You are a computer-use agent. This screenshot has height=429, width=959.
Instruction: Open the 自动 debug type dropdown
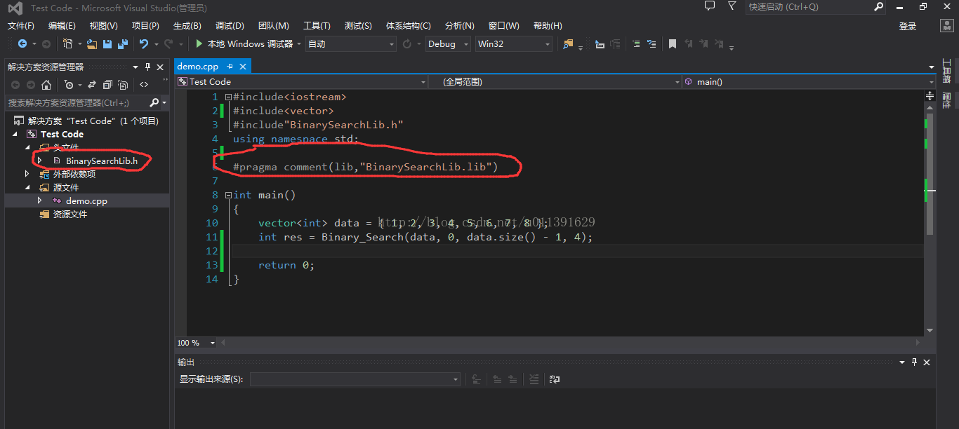[351, 43]
